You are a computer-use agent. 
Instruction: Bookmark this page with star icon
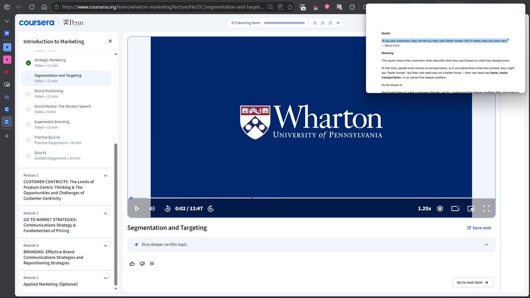tap(290, 7)
